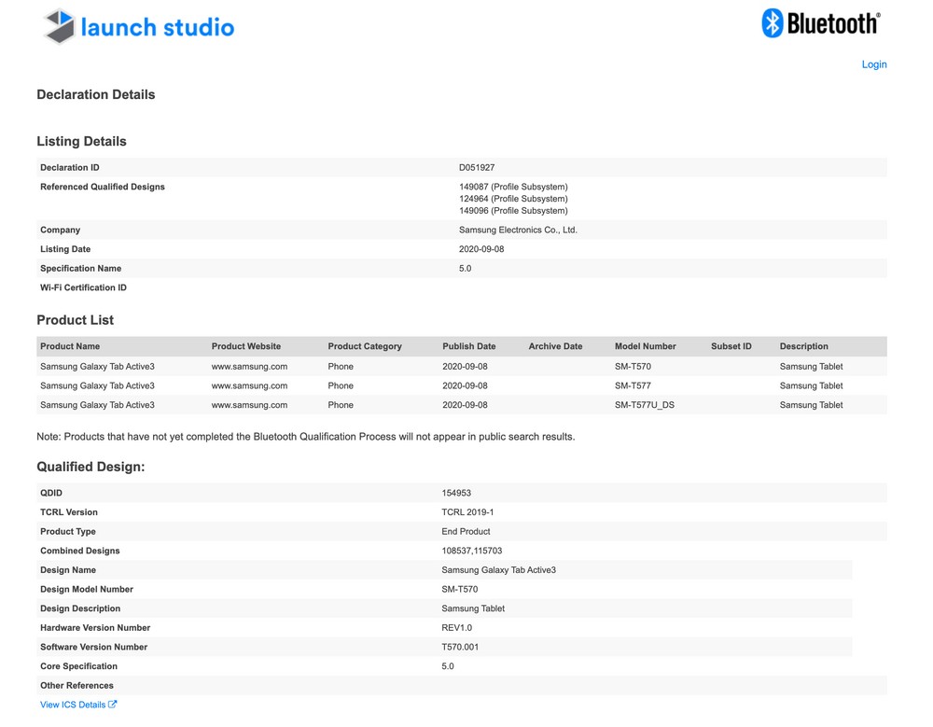This screenshot has height=727, width=933.
Task: Click the Wi-Fi Certification ID label
Action: pyautogui.click(x=83, y=287)
